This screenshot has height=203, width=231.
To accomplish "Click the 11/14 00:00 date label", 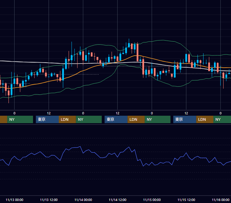I will [x=83, y=200].
